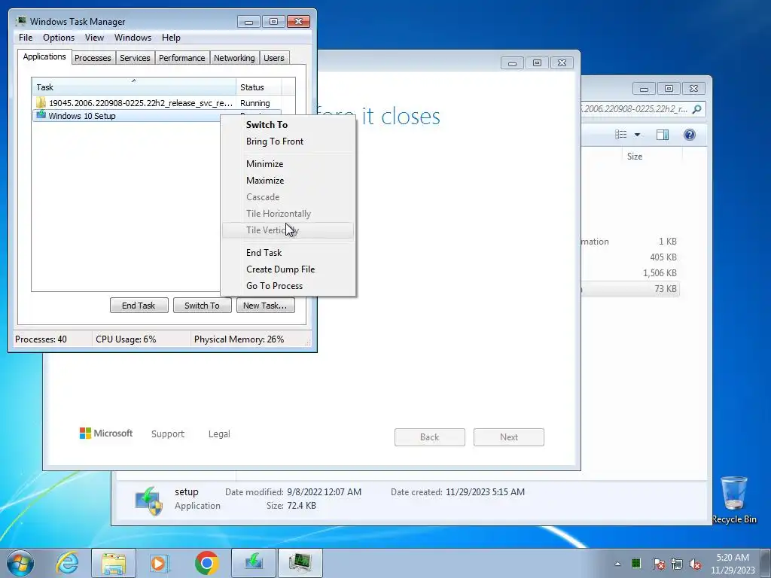Switch to Services tab
This screenshot has width=771, height=578.
pos(135,58)
